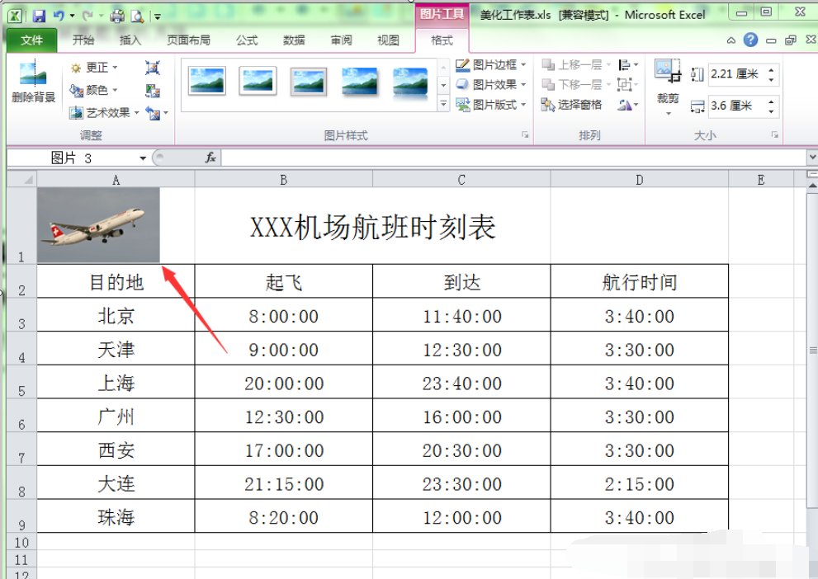Select the airplane picture in cell A1

click(97, 224)
